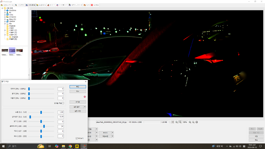Click the Windows Start button
The image size is (265, 149).
tap(3, 146)
